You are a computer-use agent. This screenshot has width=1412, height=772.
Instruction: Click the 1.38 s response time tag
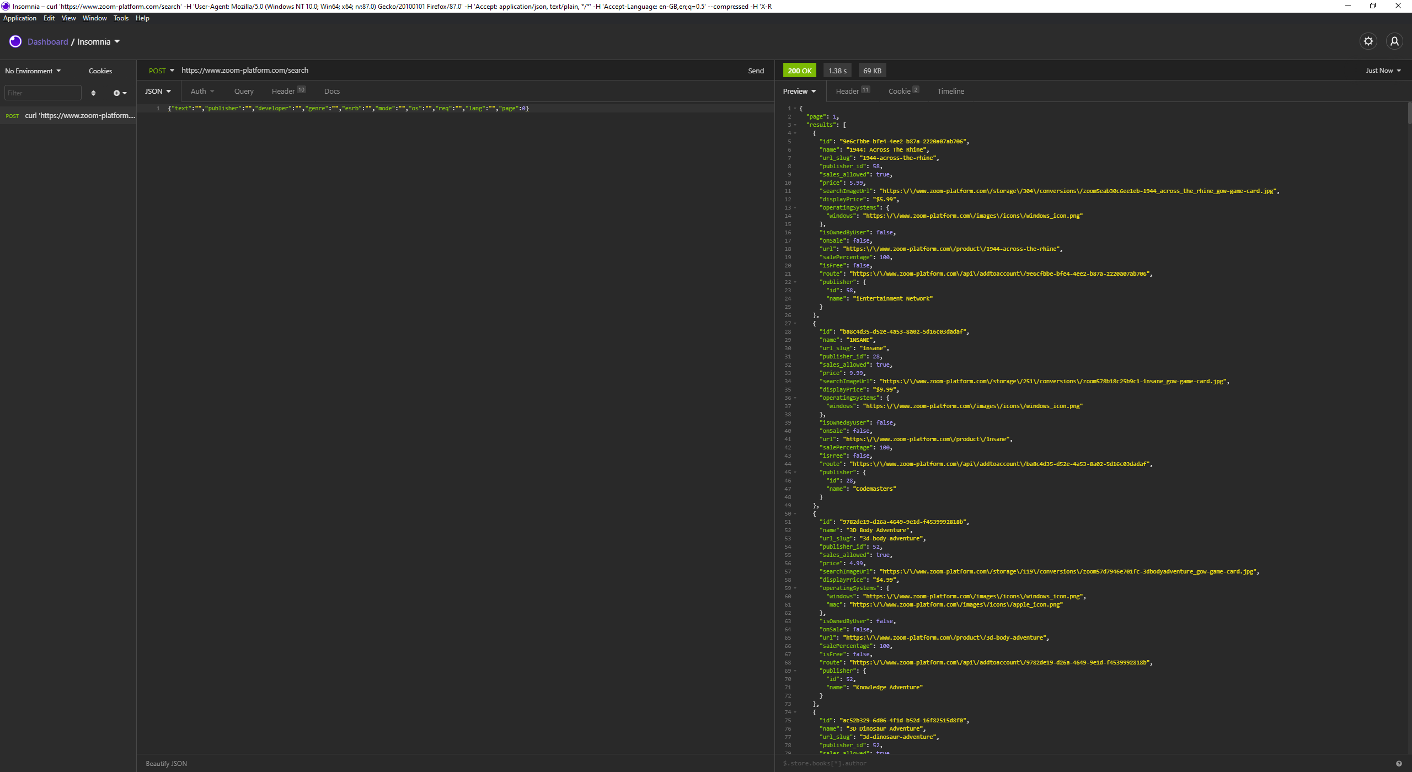pyautogui.click(x=837, y=71)
